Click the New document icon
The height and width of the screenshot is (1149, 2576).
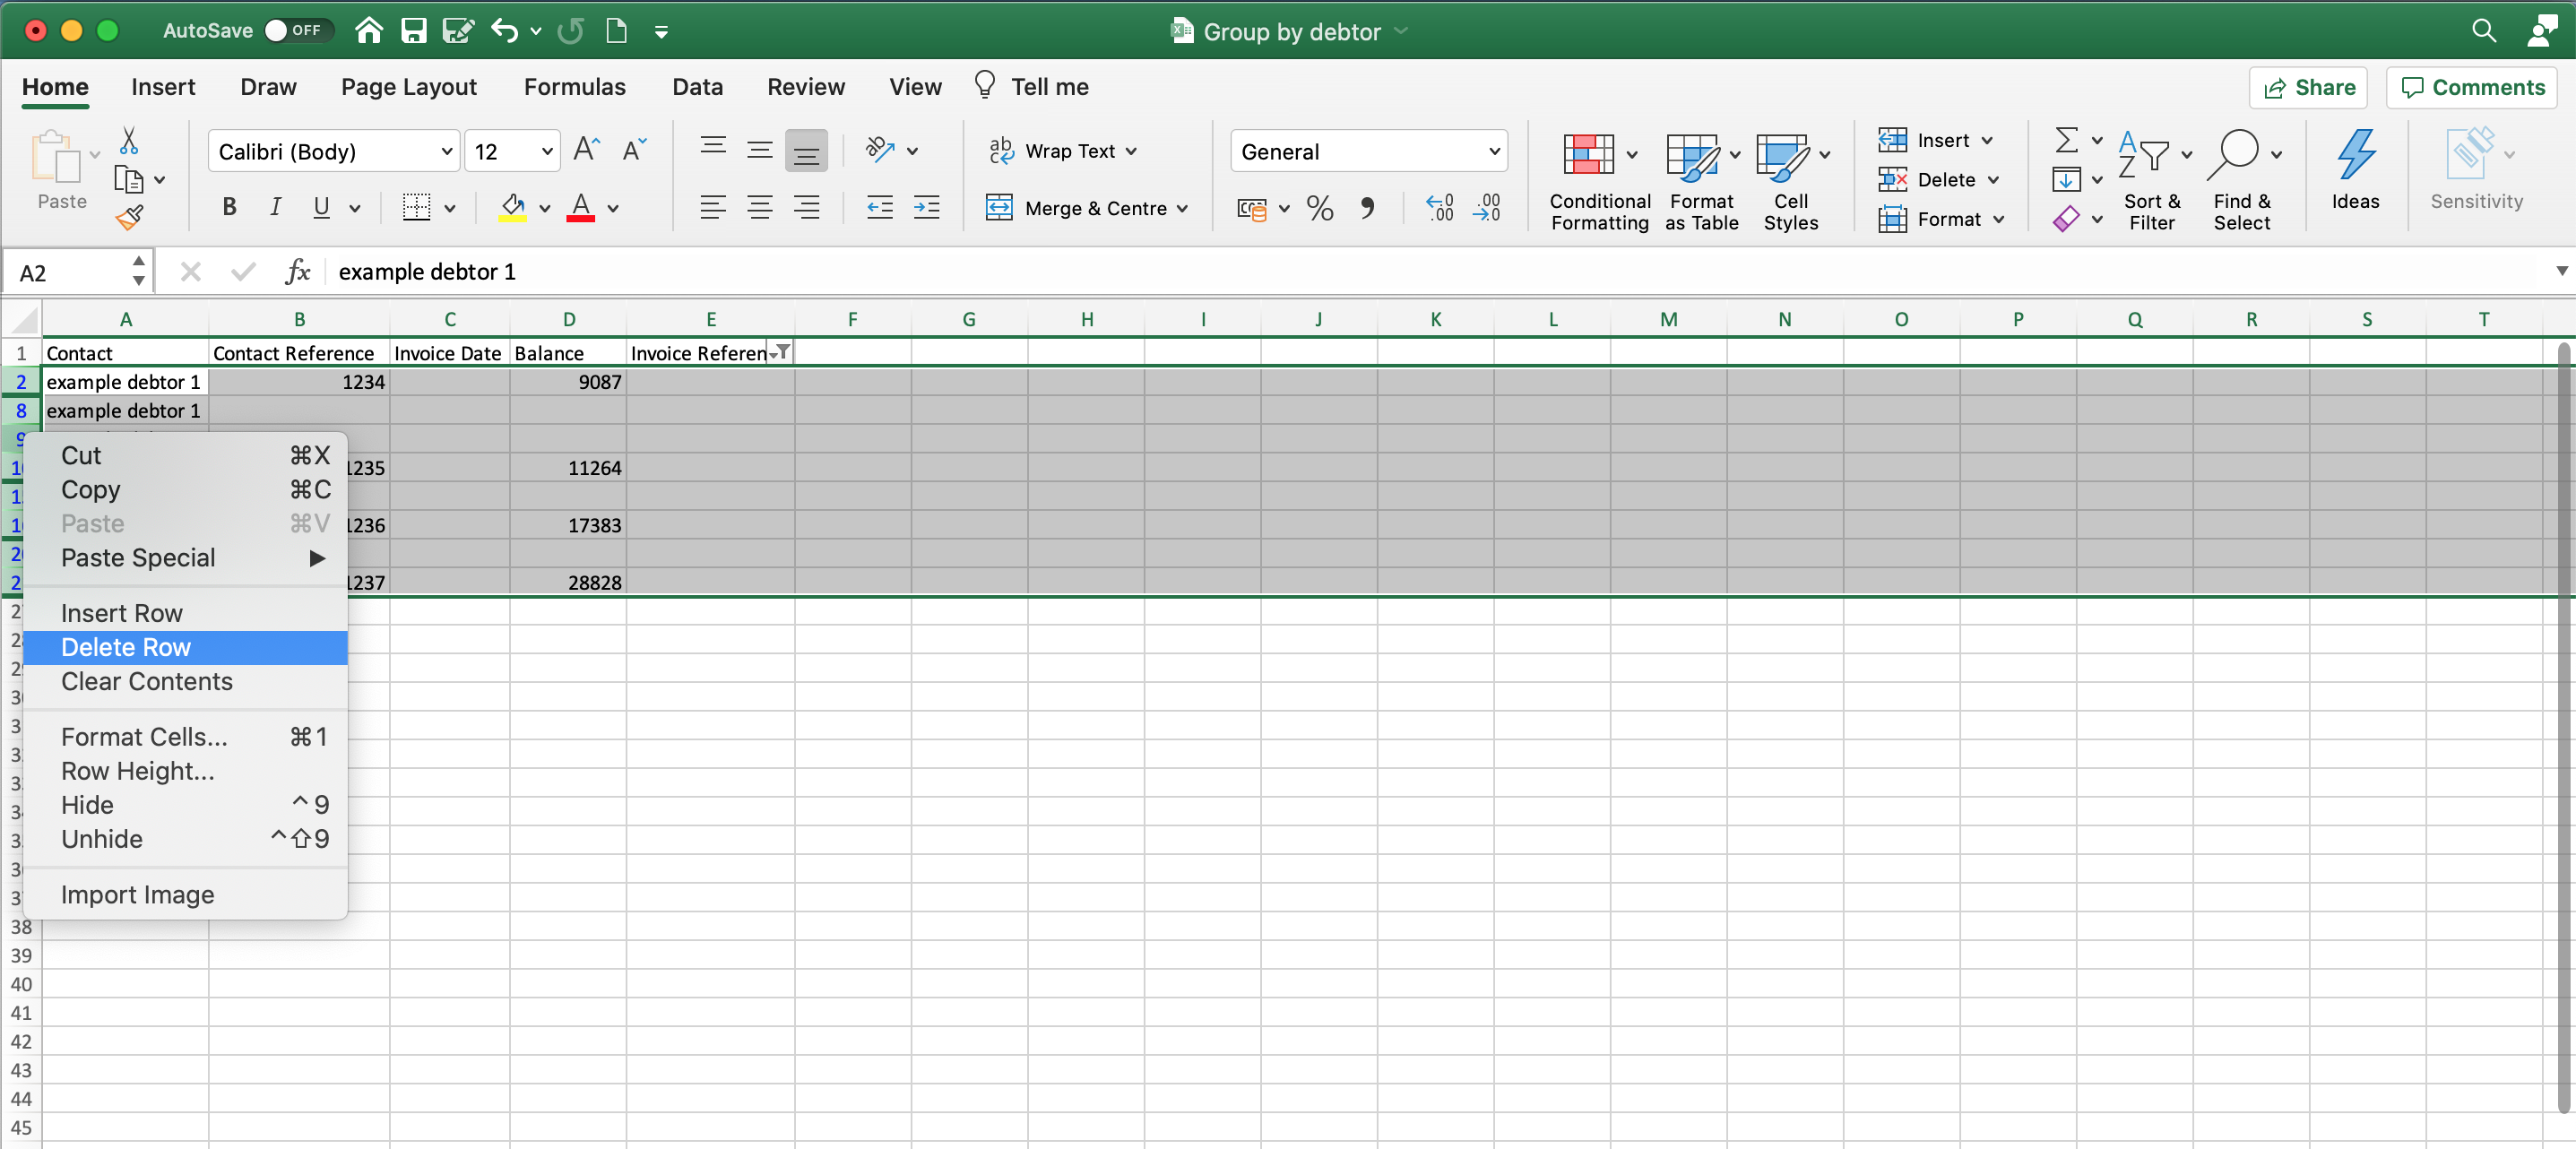pos(617,30)
